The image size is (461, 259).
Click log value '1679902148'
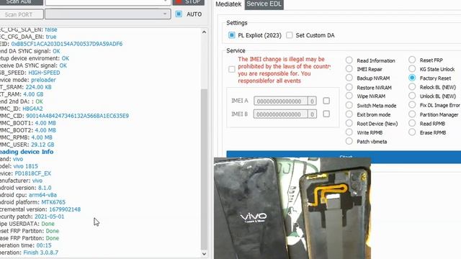tap(65, 209)
